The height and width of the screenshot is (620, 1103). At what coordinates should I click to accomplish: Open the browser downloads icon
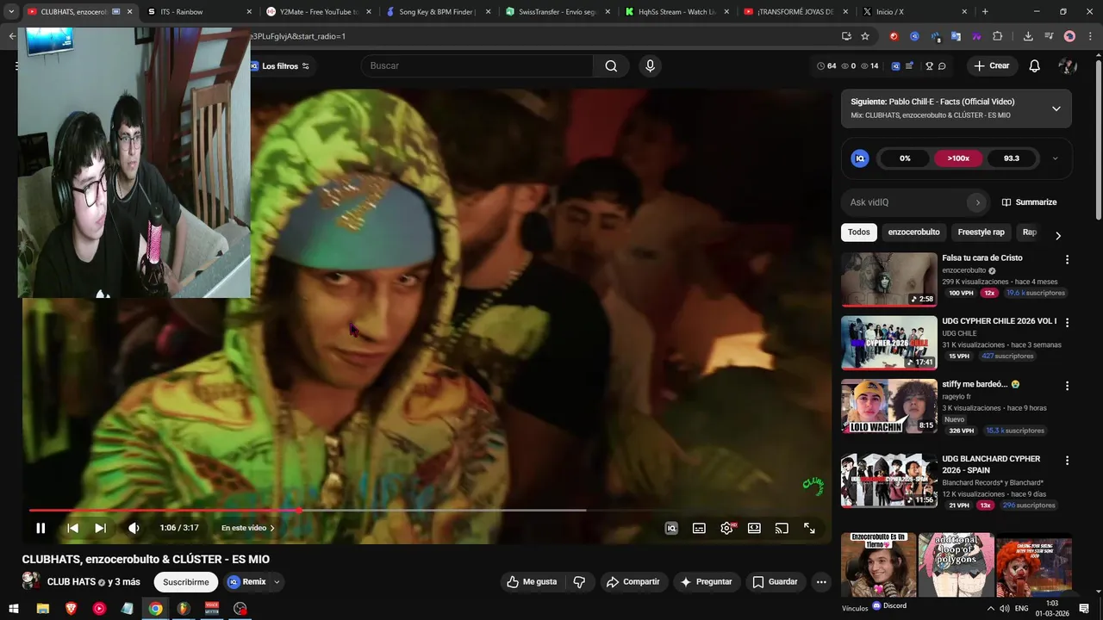(x=1028, y=36)
